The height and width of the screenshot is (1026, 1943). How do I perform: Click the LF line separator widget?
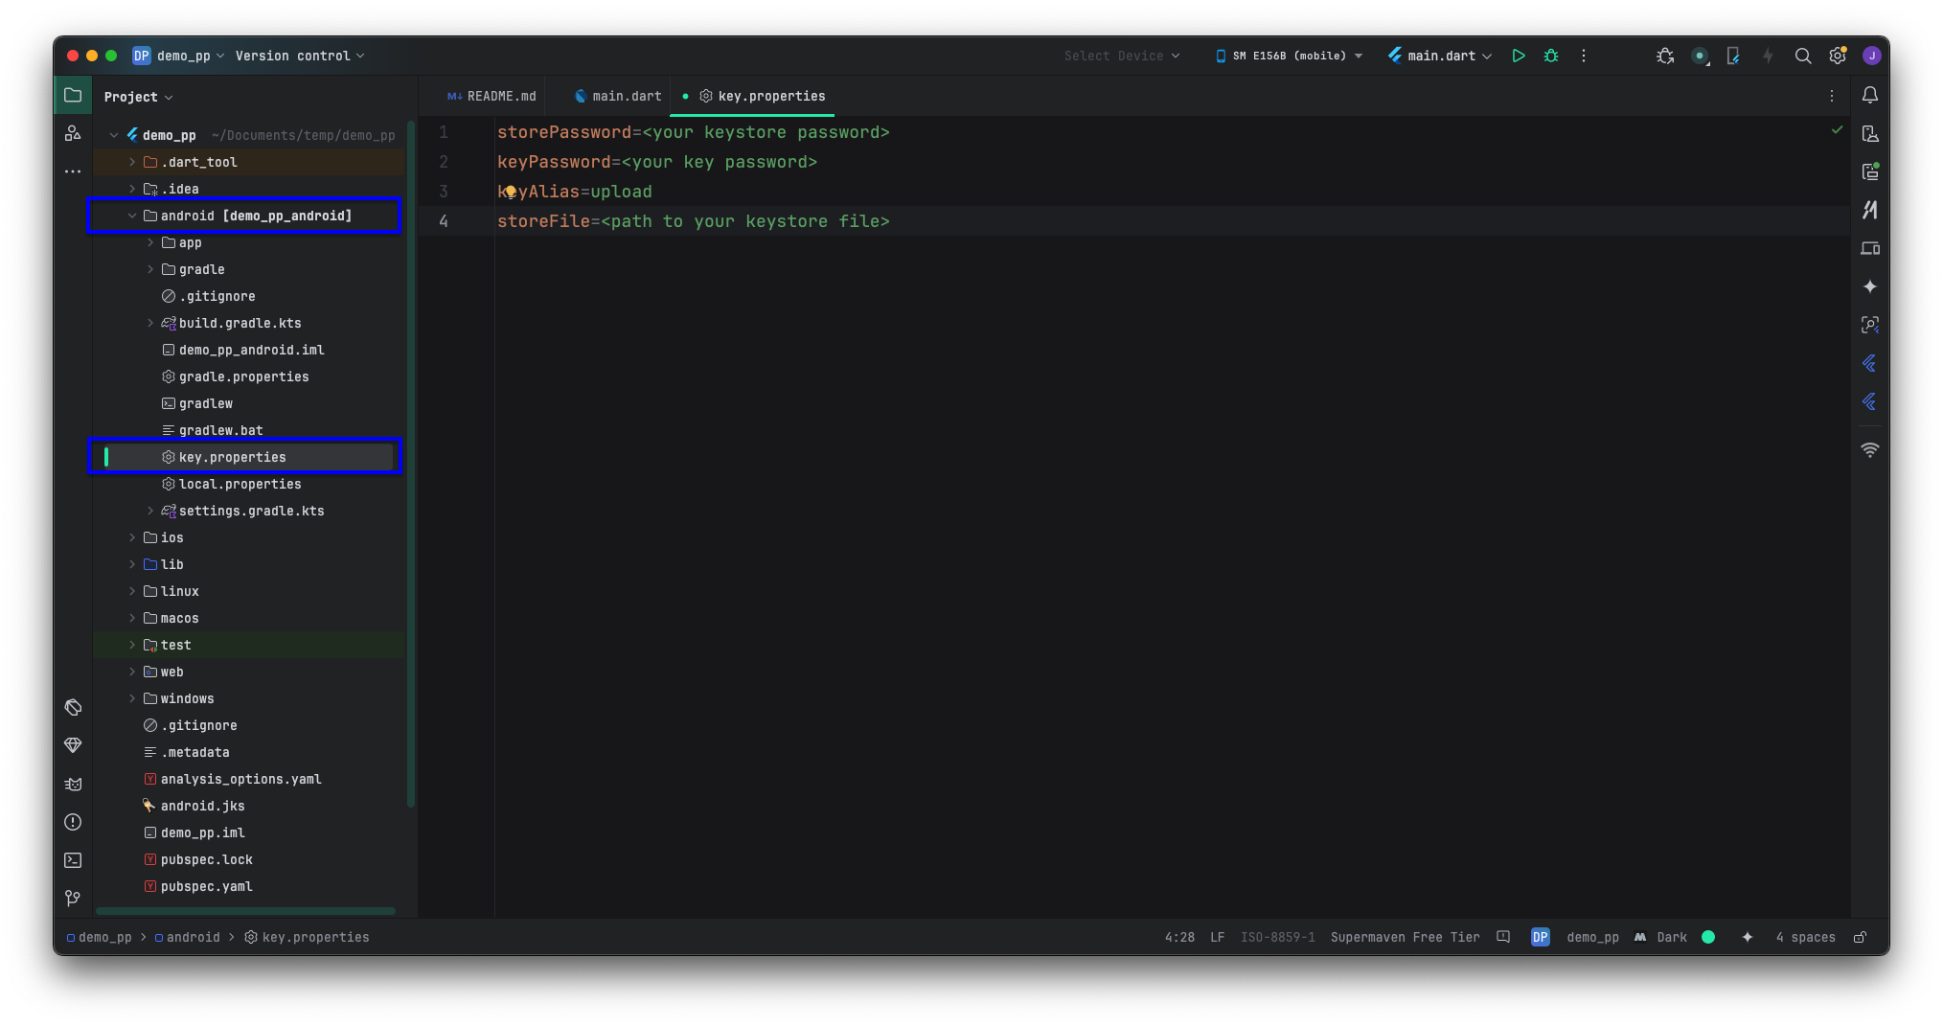click(x=1217, y=937)
